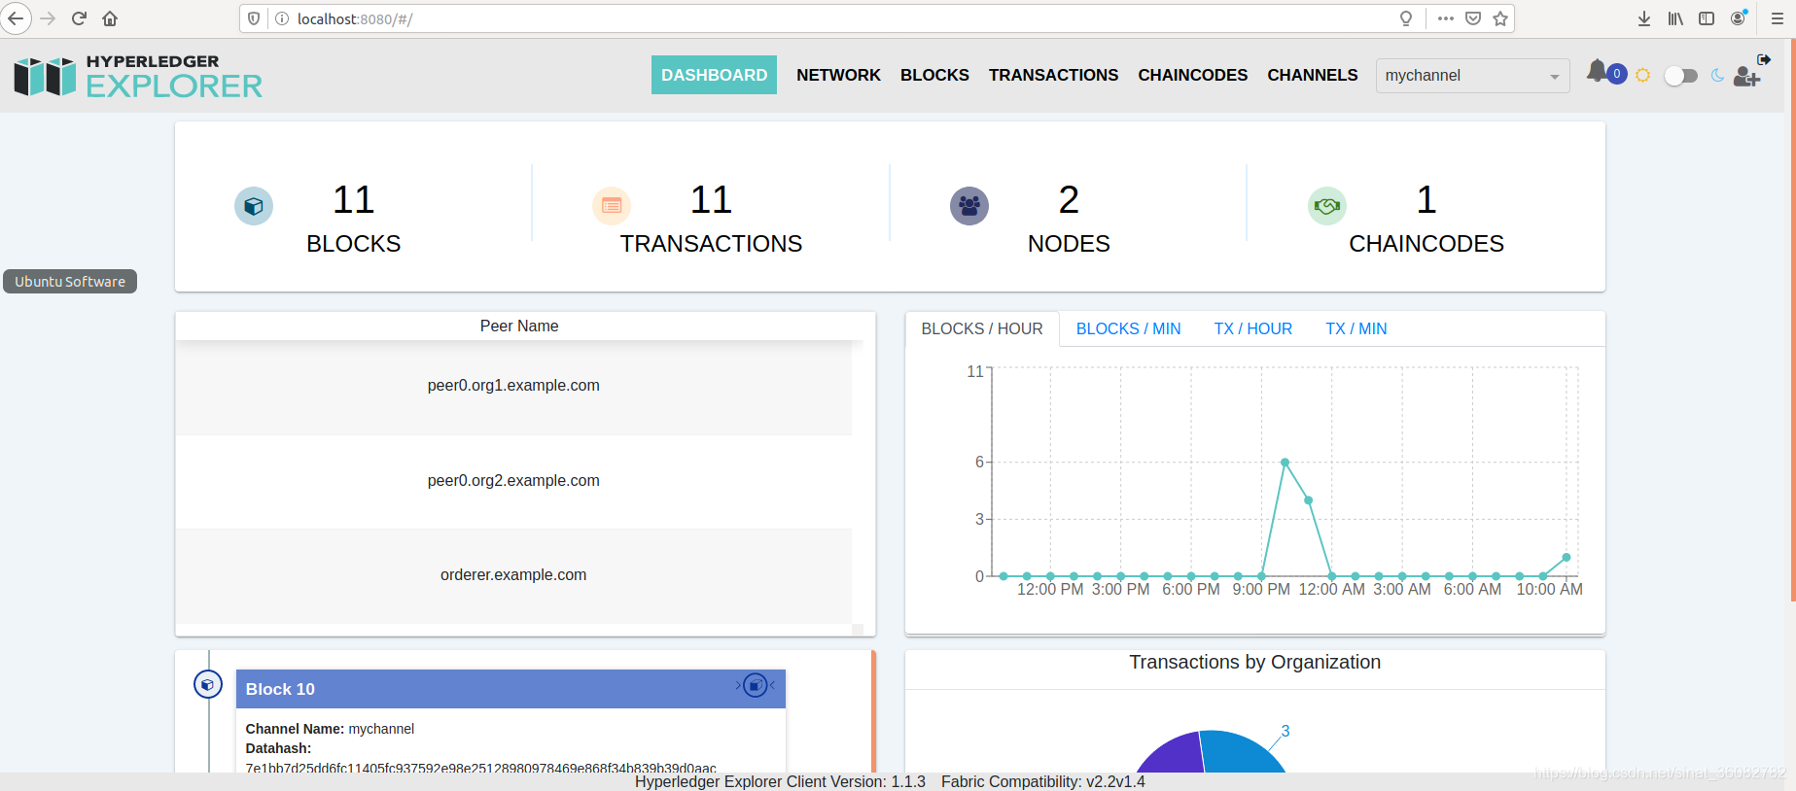Open the Firefox hamburger menu
1796x791 pixels.
[1778, 18]
